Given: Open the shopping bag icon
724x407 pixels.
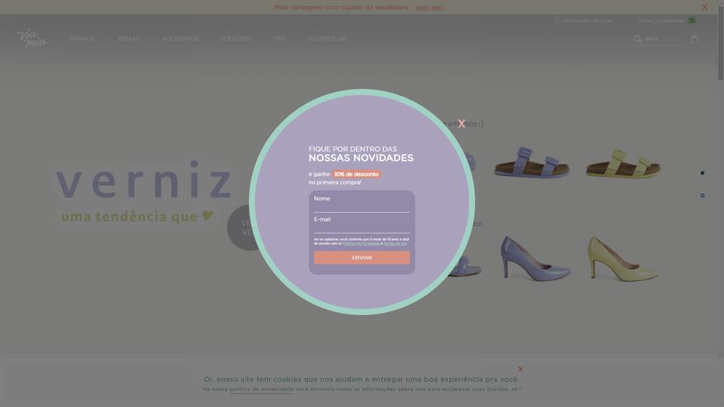Looking at the screenshot, I should pyautogui.click(x=694, y=38).
